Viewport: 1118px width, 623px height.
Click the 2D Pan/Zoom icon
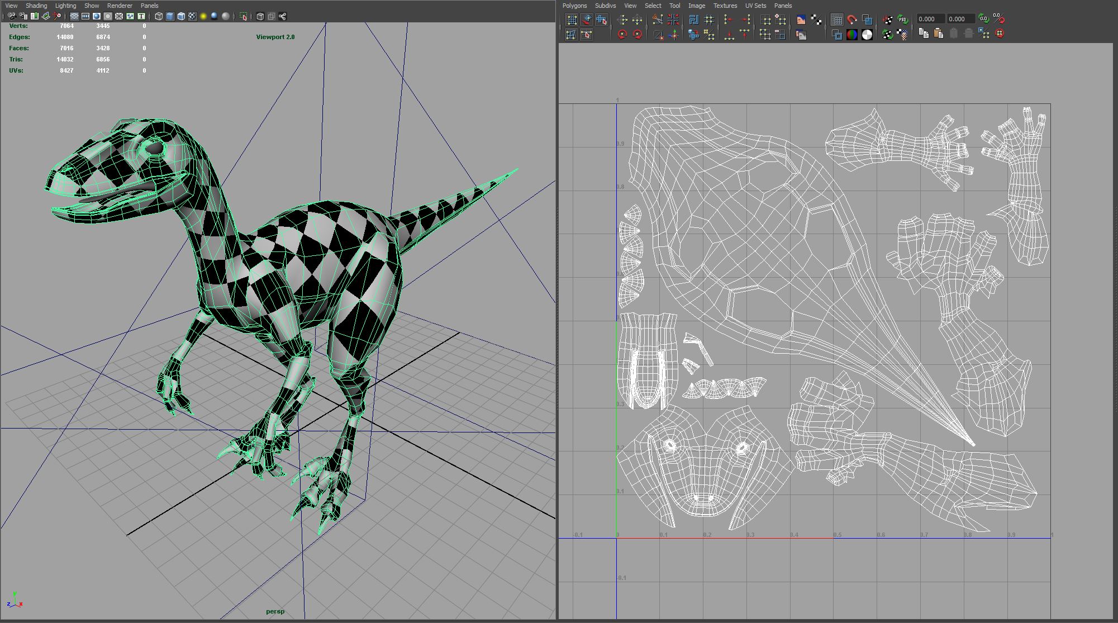[58, 17]
